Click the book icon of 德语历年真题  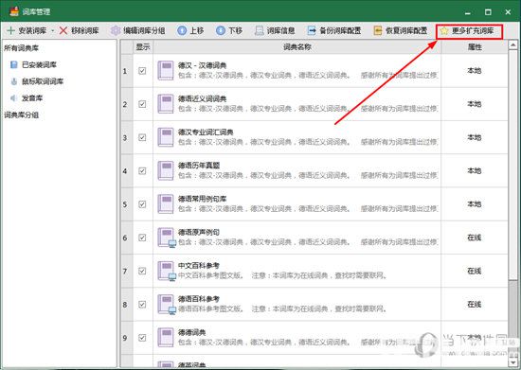(166, 170)
